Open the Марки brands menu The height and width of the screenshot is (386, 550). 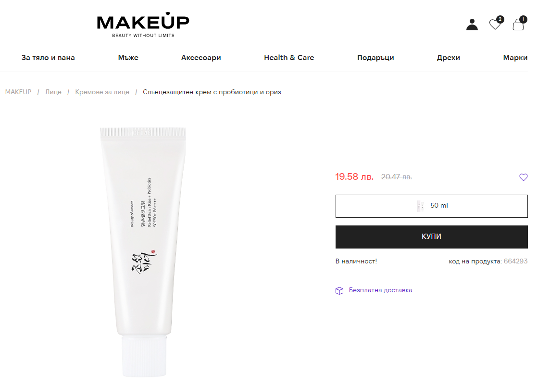click(515, 58)
